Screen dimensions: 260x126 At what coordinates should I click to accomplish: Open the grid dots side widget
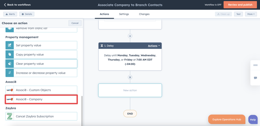255,65
